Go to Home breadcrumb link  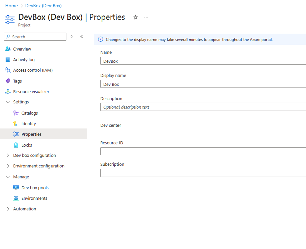pyautogui.click(x=11, y=6)
